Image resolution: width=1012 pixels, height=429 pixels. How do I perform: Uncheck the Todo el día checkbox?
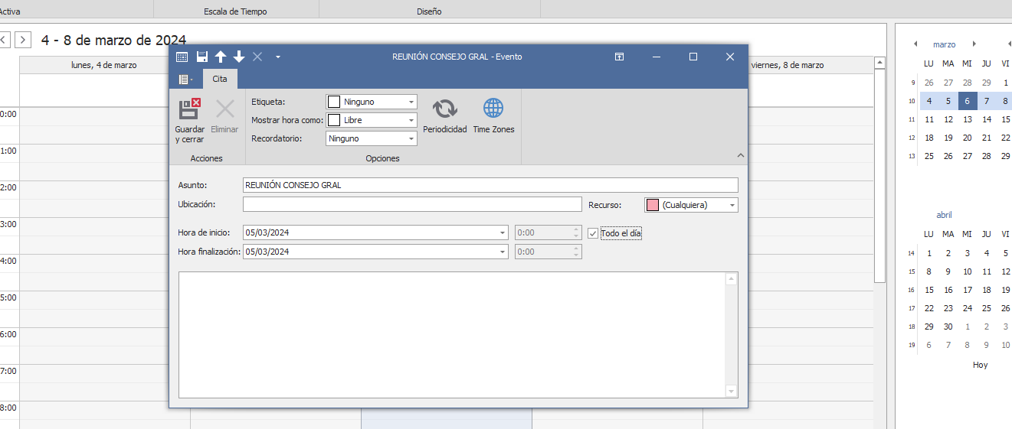(593, 233)
